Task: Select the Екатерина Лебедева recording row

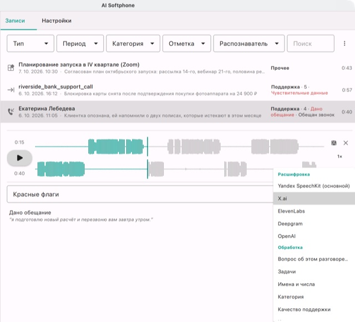Action: pos(177,112)
